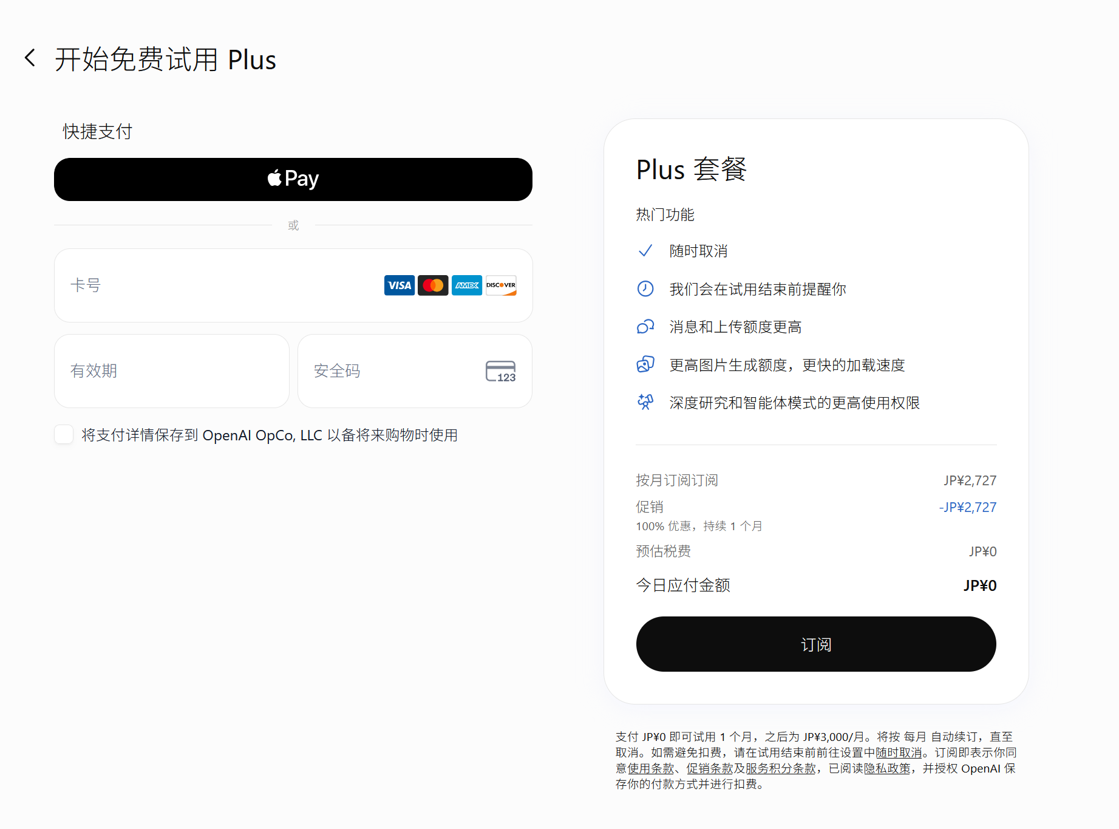Click the JP¥2,727 monthly price
Screen dimensions: 1119x829
[x=970, y=480]
